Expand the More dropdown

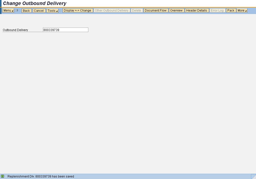[242, 11]
